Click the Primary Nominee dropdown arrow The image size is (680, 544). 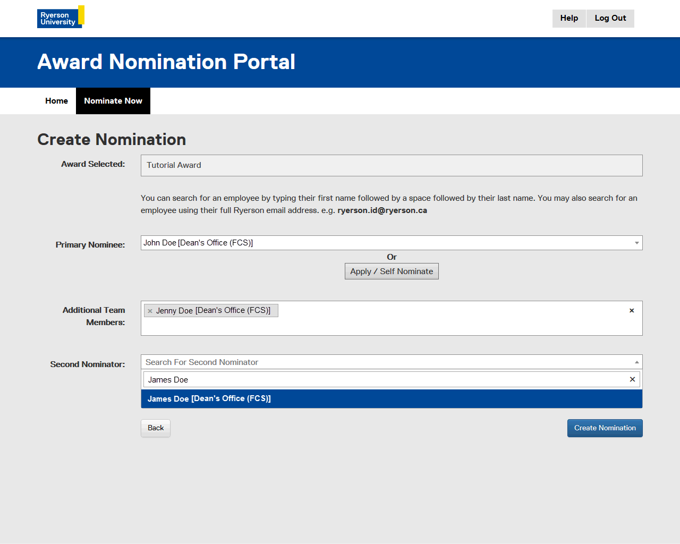[636, 243]
